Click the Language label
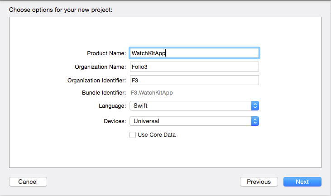 (113, 106)
